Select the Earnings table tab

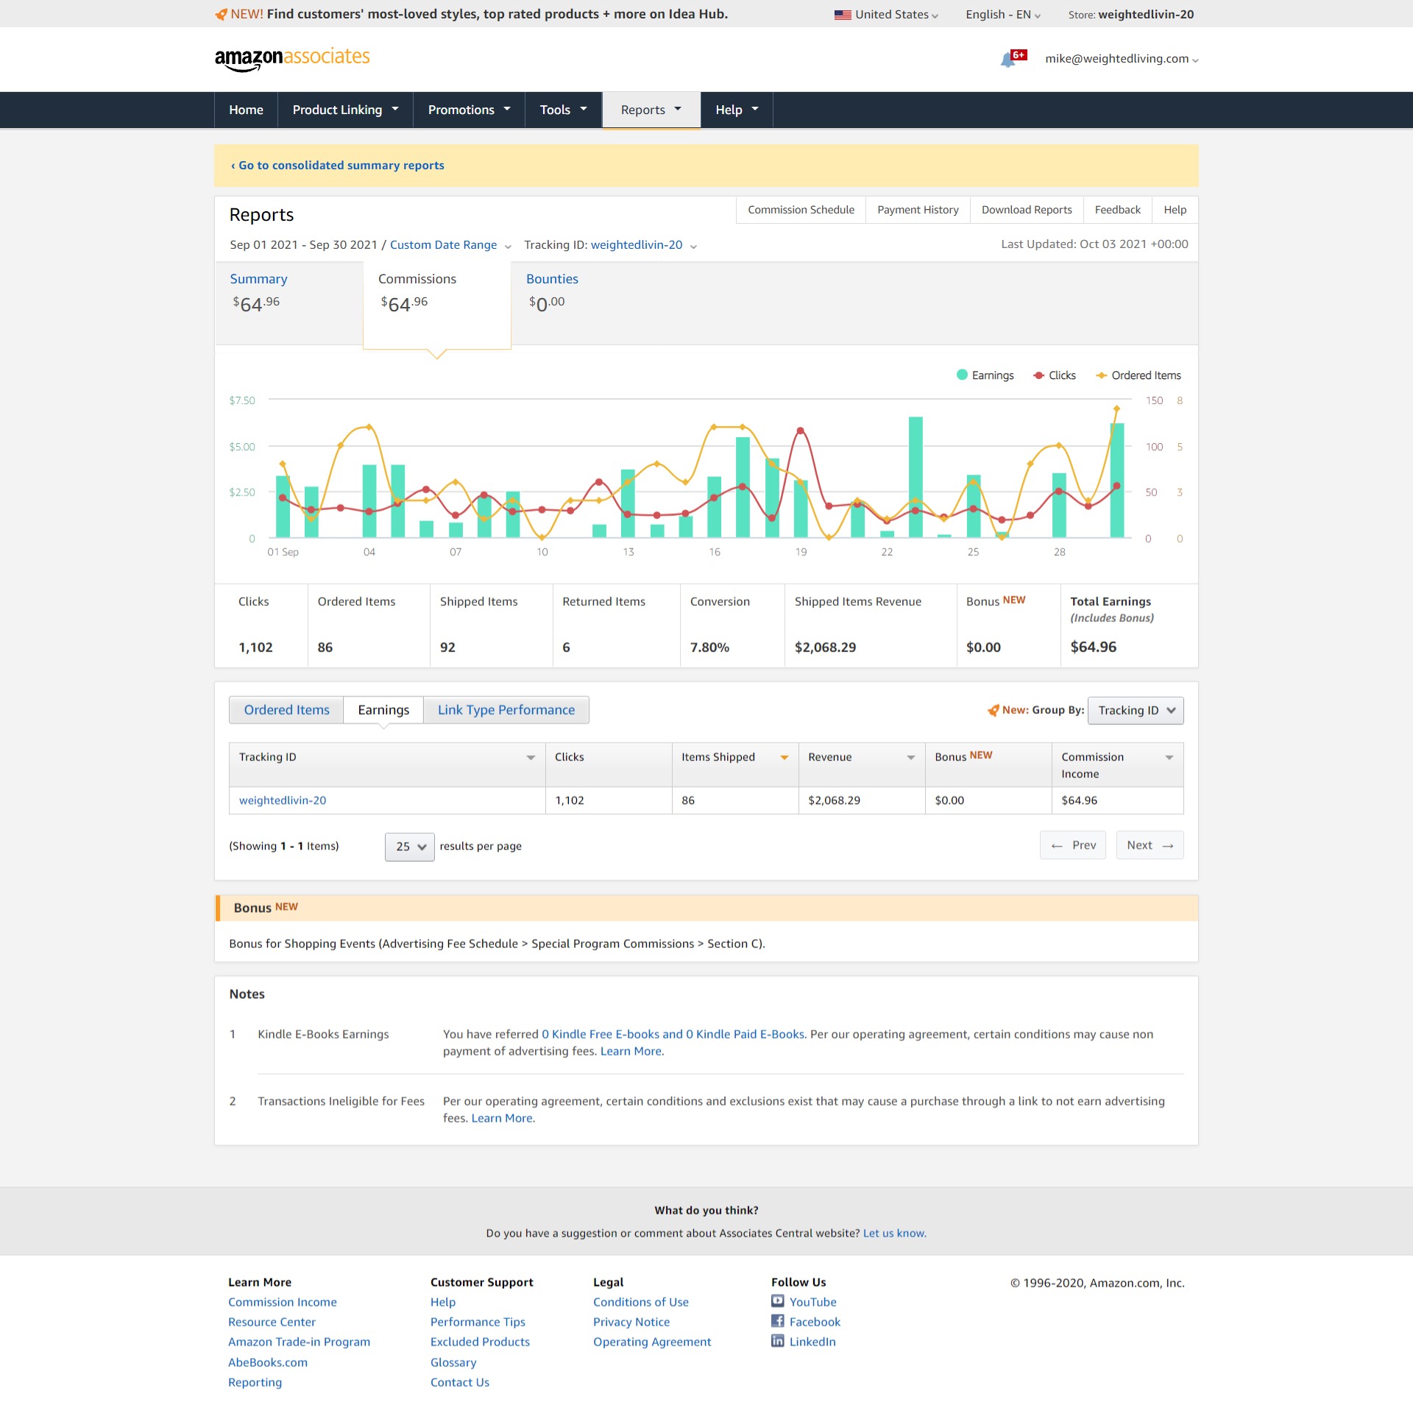(383, 710)
